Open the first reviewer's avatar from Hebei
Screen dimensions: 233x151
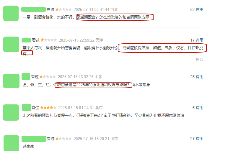[x=11, y=13]
